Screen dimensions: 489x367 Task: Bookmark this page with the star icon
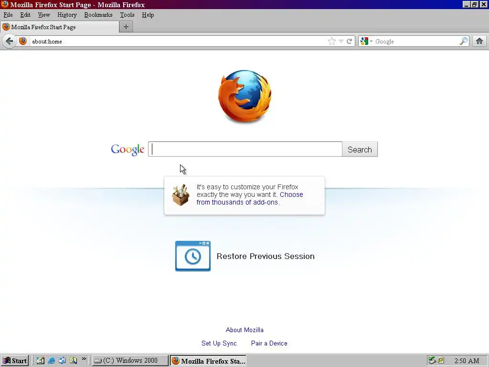[332, 41]
